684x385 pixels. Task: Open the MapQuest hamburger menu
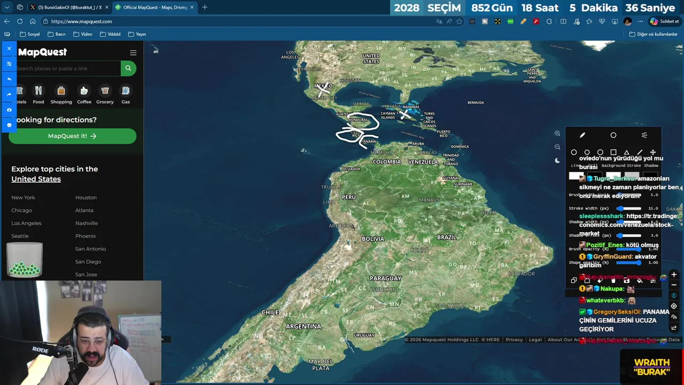click(x=133, y=52)
